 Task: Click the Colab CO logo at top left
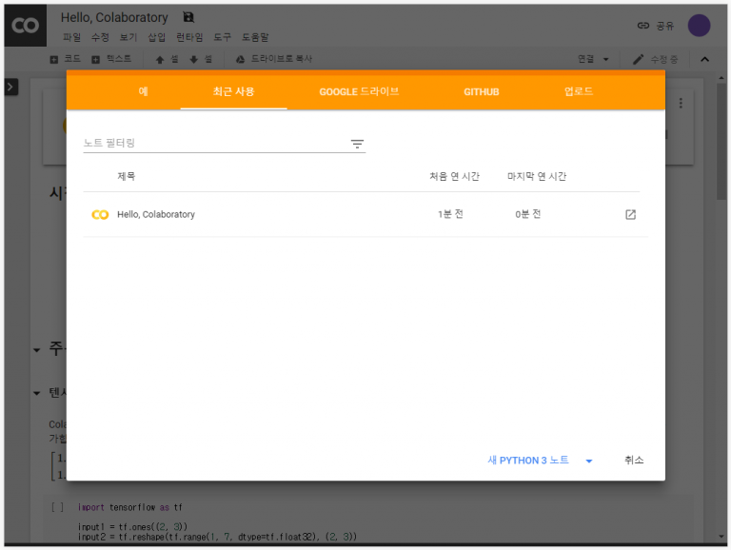pyautogui.click(x=25, y=25)
